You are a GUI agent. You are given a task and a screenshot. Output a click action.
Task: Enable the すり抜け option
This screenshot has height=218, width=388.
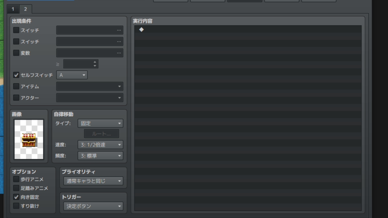pyautogui.click(x=16, y=206)
